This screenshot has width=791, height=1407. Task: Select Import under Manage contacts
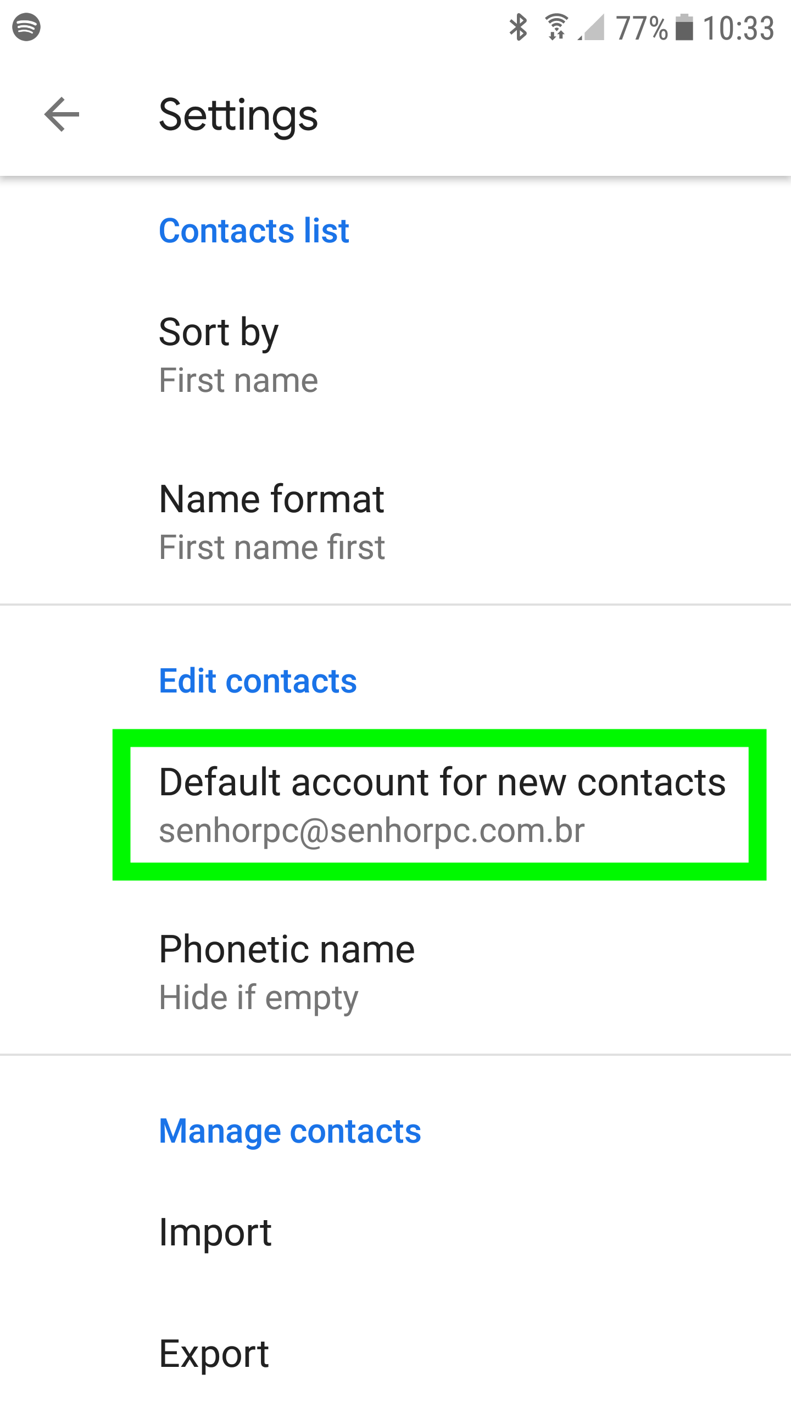tap(215, 1232)
